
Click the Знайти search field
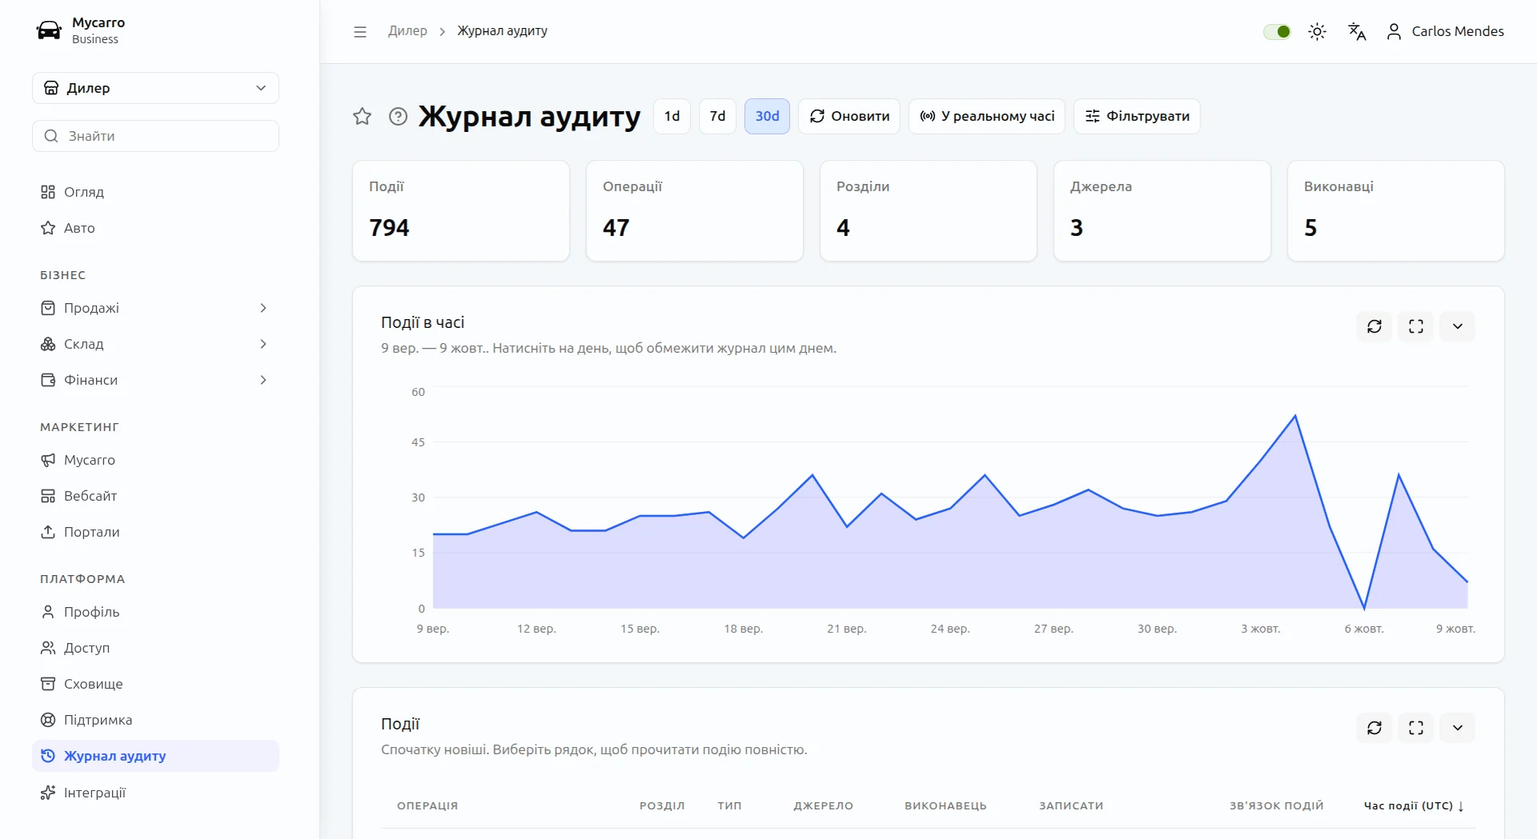156,136
